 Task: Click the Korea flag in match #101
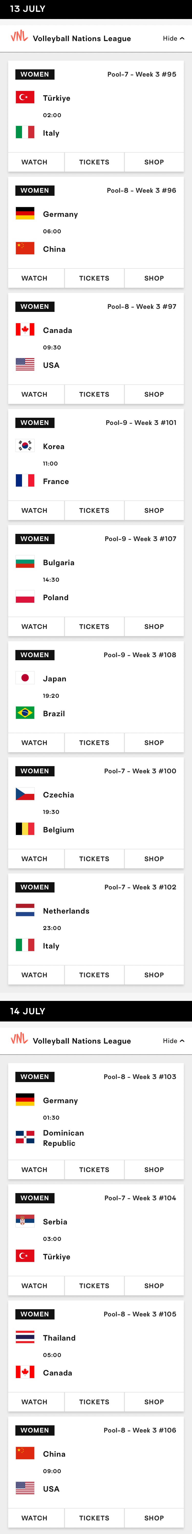(x=25, y=445)
